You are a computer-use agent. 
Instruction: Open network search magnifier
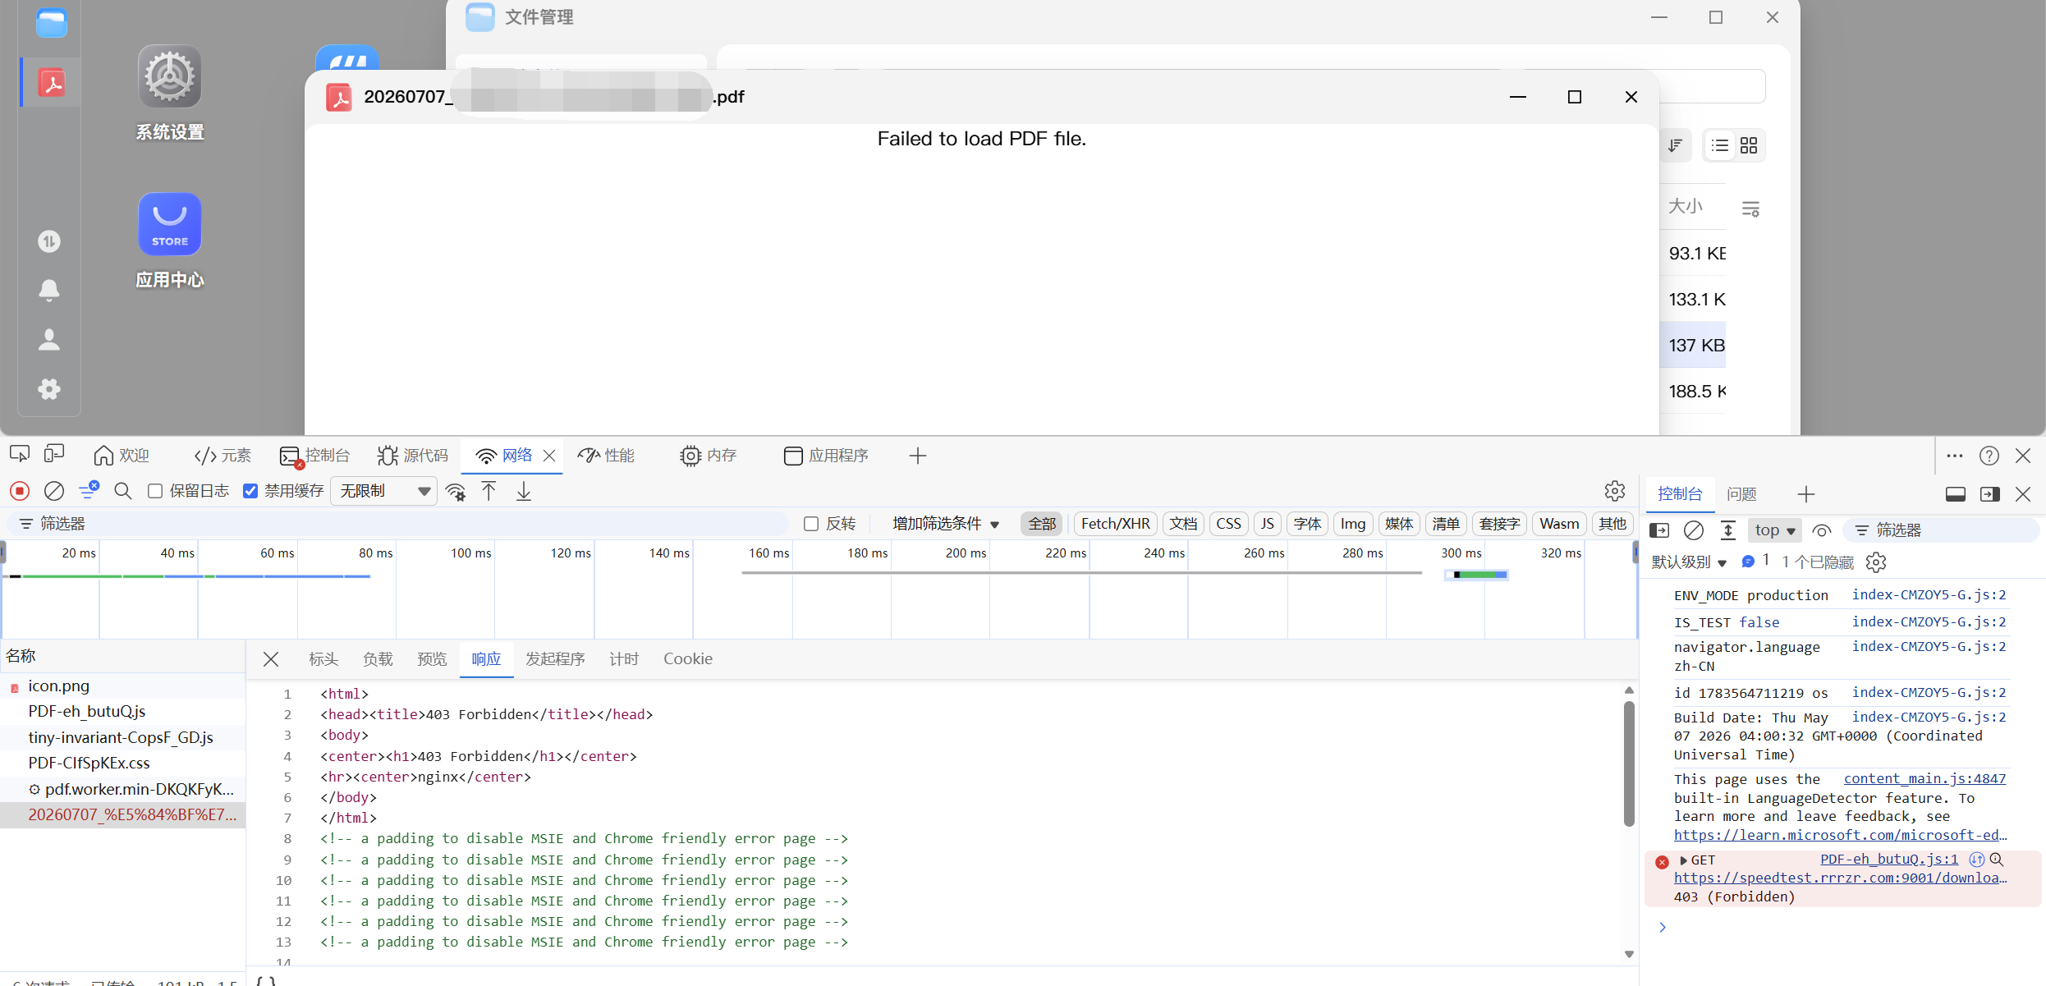point(123,491)
